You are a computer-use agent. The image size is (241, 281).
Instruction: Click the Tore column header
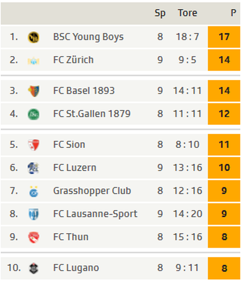188,13
